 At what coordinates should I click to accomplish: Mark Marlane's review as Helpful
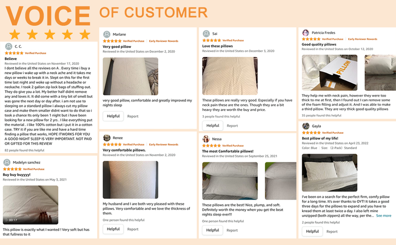[x=113, y=116]
